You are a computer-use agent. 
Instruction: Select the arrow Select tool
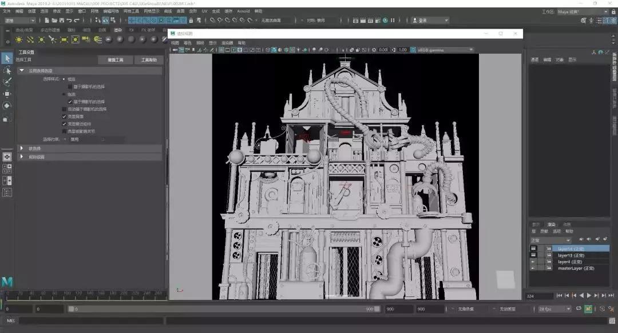(x=7, y=58)
